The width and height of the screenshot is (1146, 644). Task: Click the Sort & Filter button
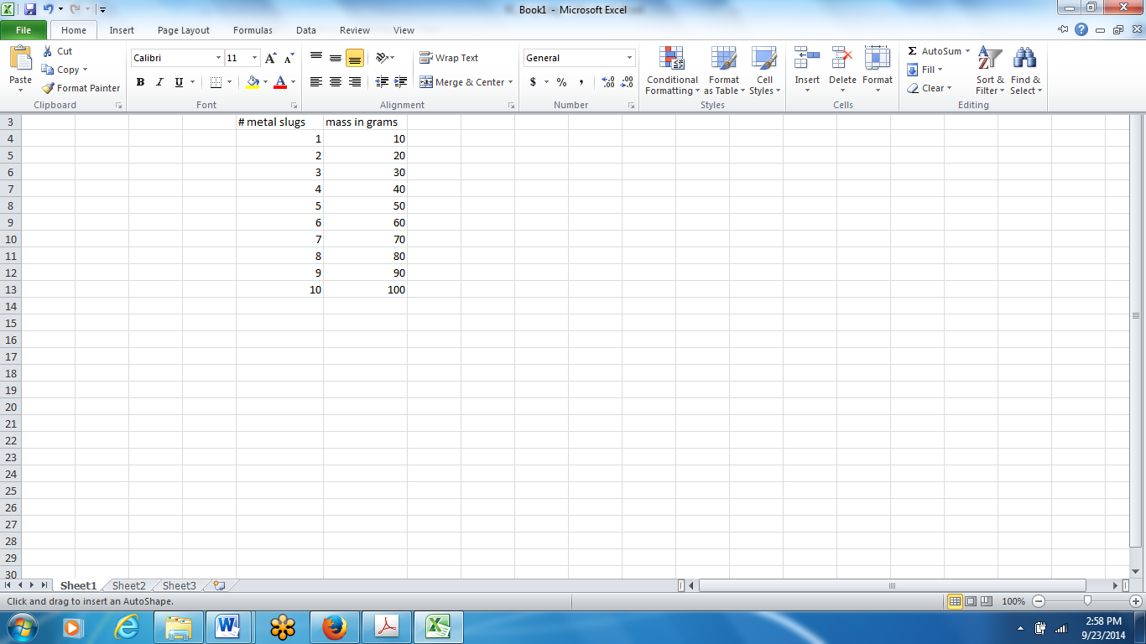pyautogui.click(x=989, y=72)
